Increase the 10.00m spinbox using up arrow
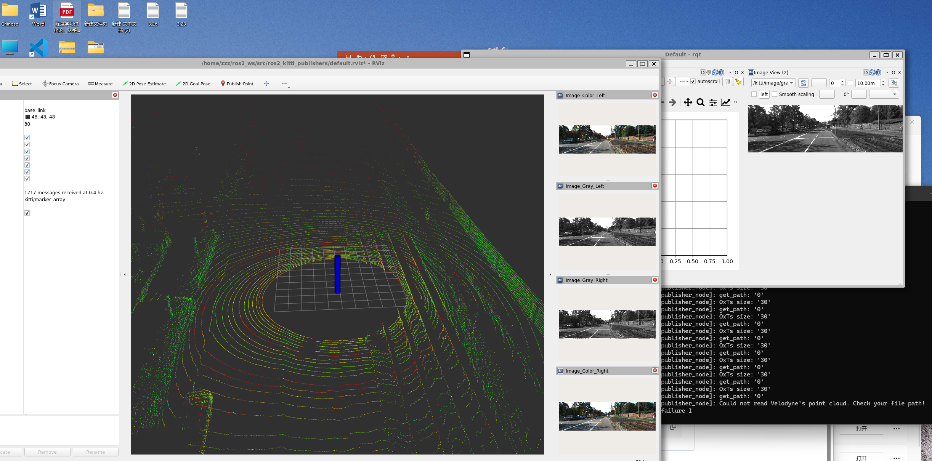932x461 pixels. coord(883,81)
